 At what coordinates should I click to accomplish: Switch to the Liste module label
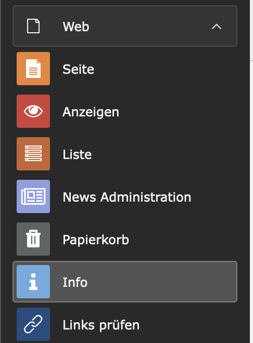pyautogui.click(x=77, y=154)
